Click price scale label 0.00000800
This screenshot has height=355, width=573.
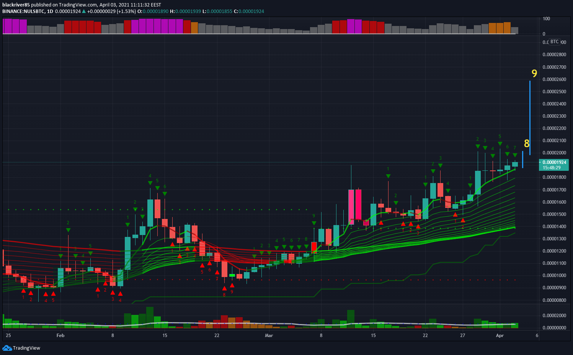coord(554,300)
